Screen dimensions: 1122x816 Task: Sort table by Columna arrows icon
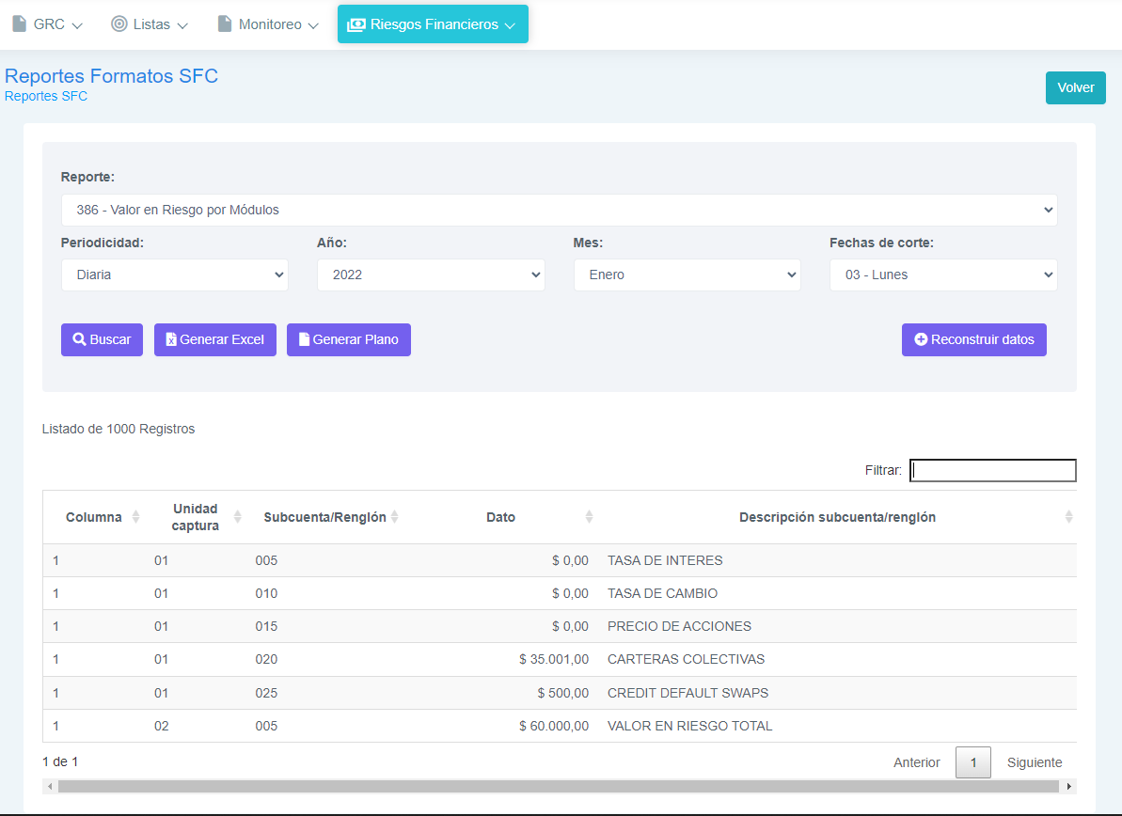pyautogui.click(x=135, y=517)
